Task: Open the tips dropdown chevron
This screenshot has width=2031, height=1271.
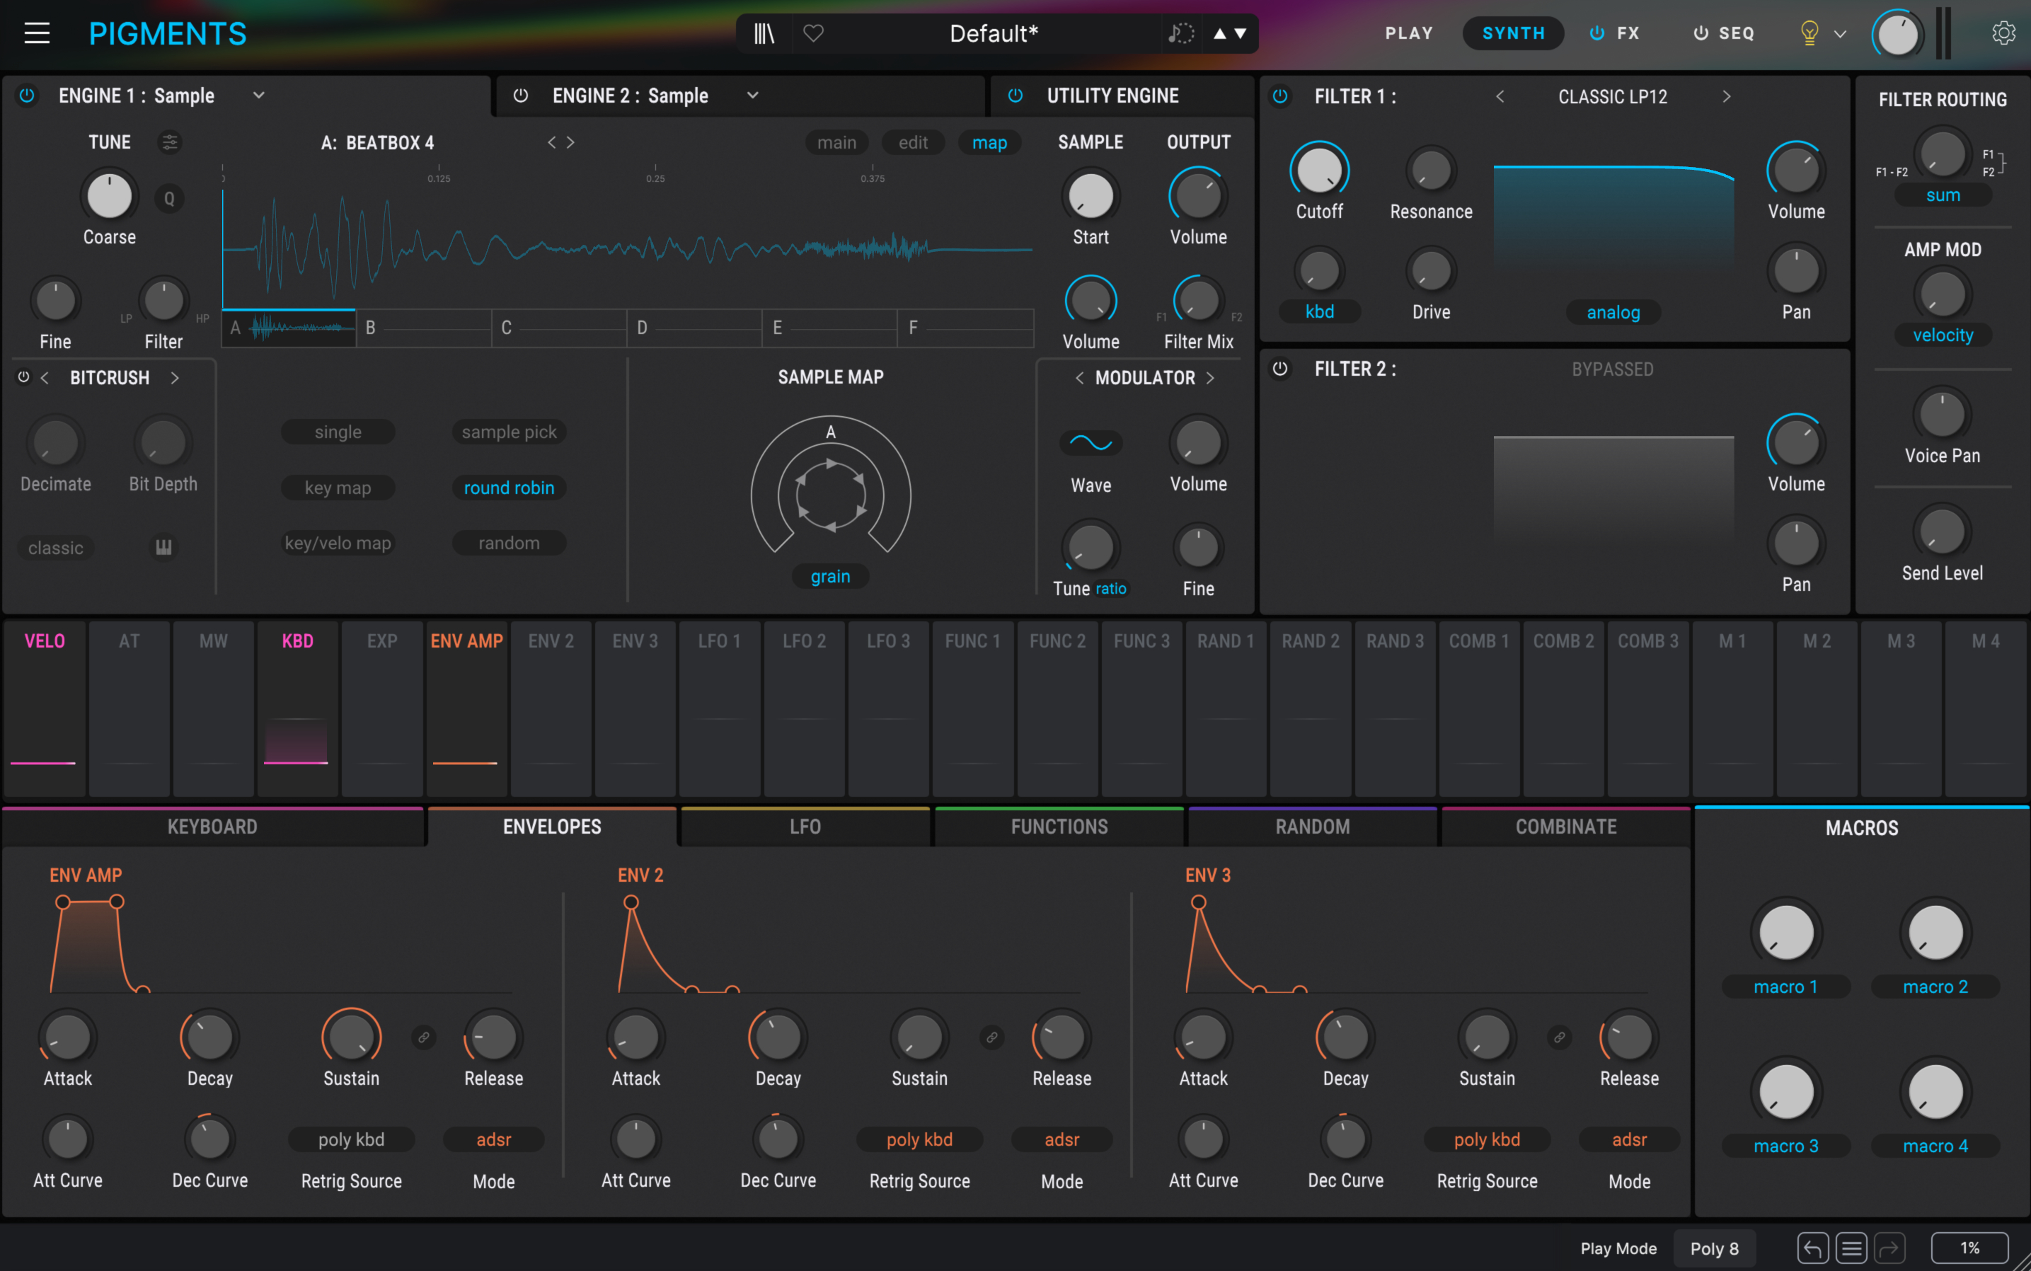Action: (x=1840, y=35)
